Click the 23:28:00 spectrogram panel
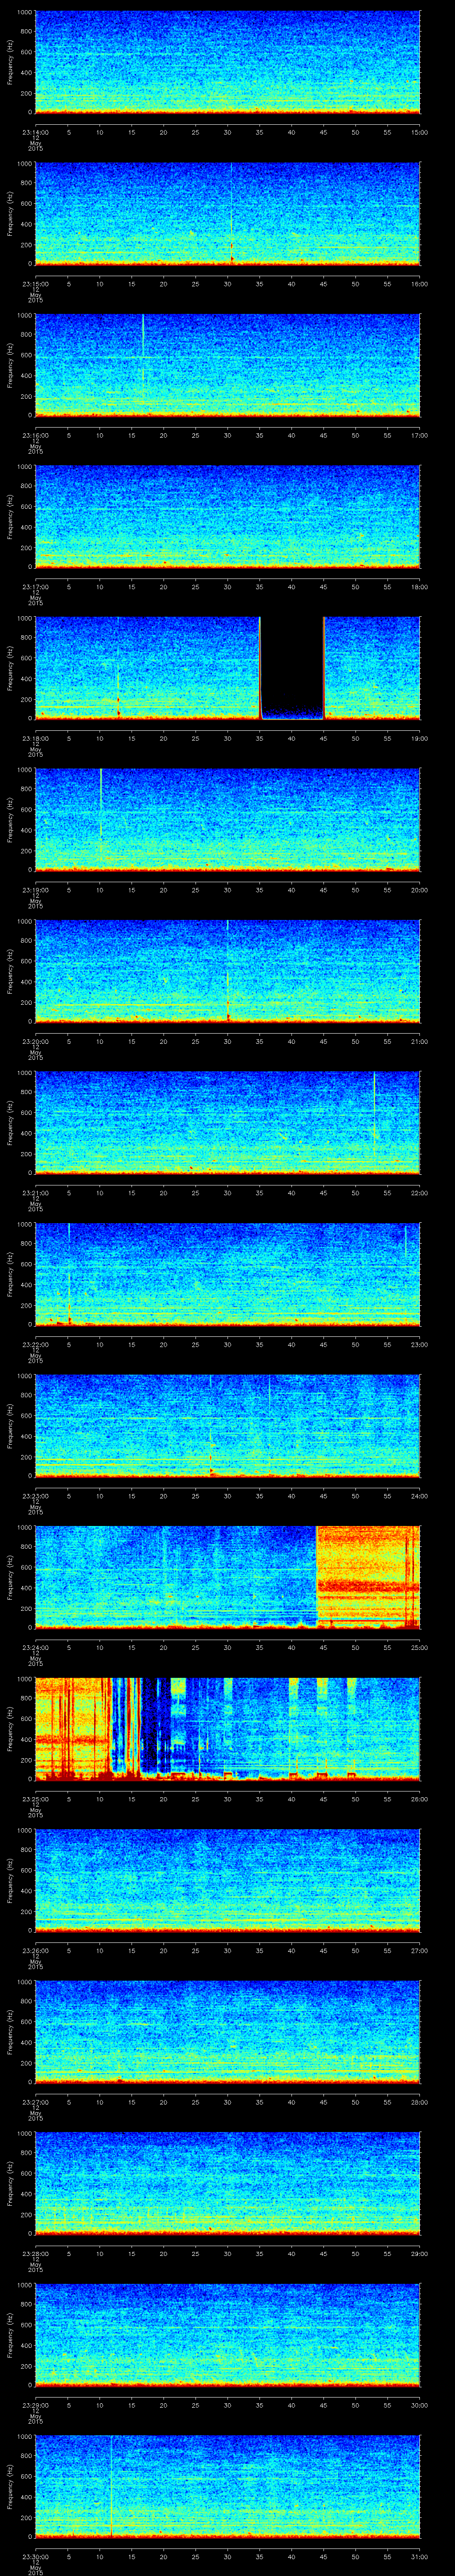The image size is (455, 2576). tap(227, 2183)
